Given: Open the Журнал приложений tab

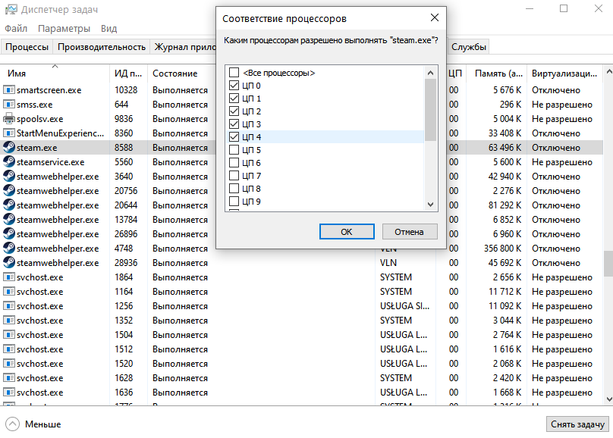Looking at the screenshot, I should 184,47.
